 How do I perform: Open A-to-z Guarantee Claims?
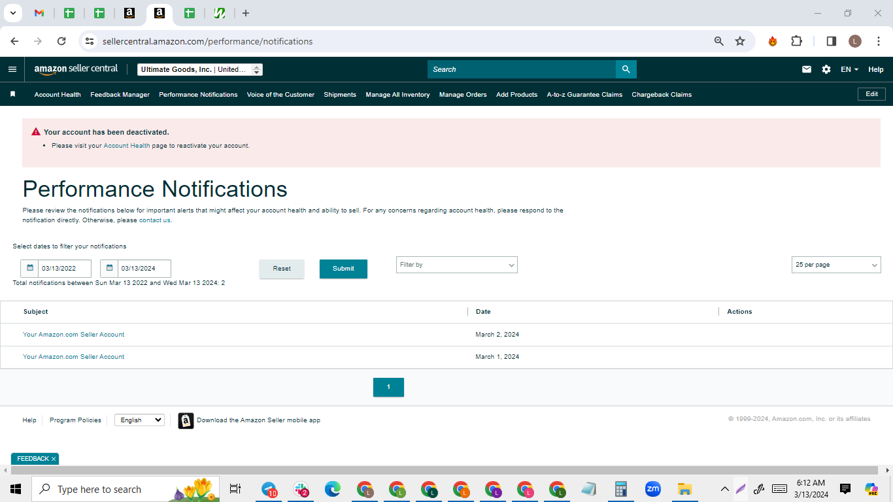(x=584, y=94)
